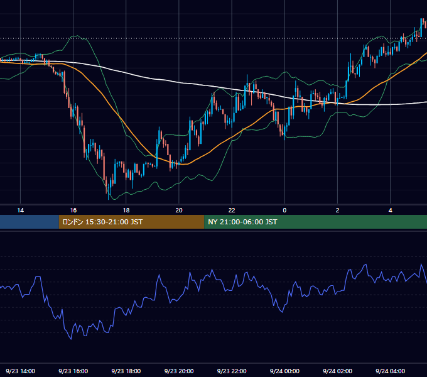
Task: Select the 9/23 16:00 time label
Action: (x=73, y=371)
